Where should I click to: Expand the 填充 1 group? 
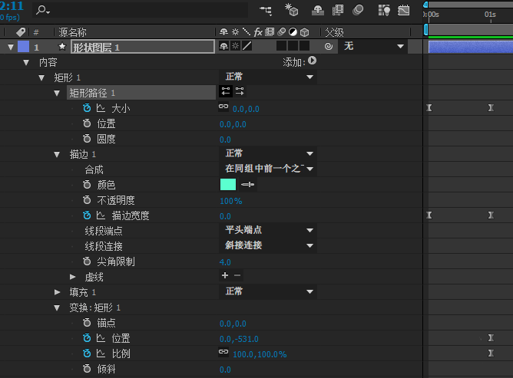(x=58, y=292)
